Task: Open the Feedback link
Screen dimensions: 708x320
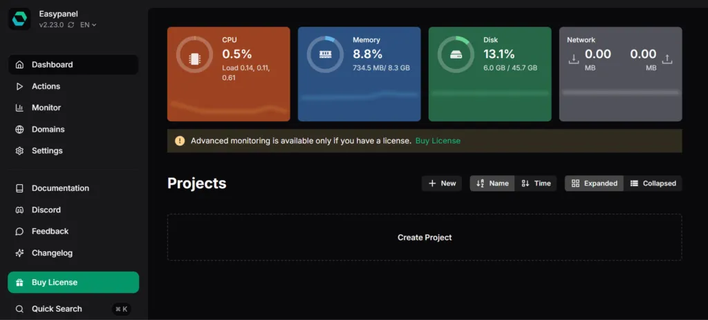Action: [x=73, y=231]
